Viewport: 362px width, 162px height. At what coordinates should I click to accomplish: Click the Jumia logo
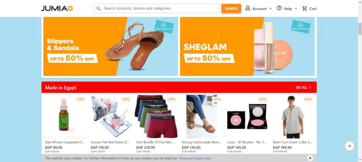(x=57, y=8)
